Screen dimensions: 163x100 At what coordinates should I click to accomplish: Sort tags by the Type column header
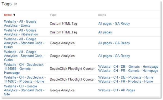53,15
